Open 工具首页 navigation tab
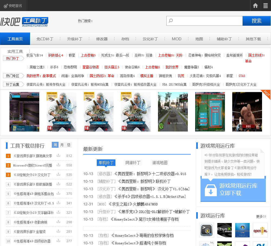271x246 pixels. 15,39
